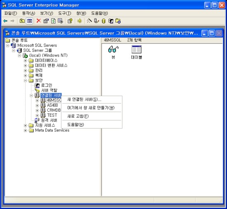
Task: Open the 테이블 icon in right pane
Action: coord(137,49)
